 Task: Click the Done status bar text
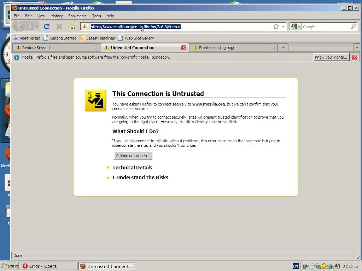[18, 255]
